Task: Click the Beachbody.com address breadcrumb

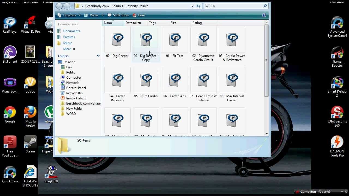Action: tap(116, 6)
